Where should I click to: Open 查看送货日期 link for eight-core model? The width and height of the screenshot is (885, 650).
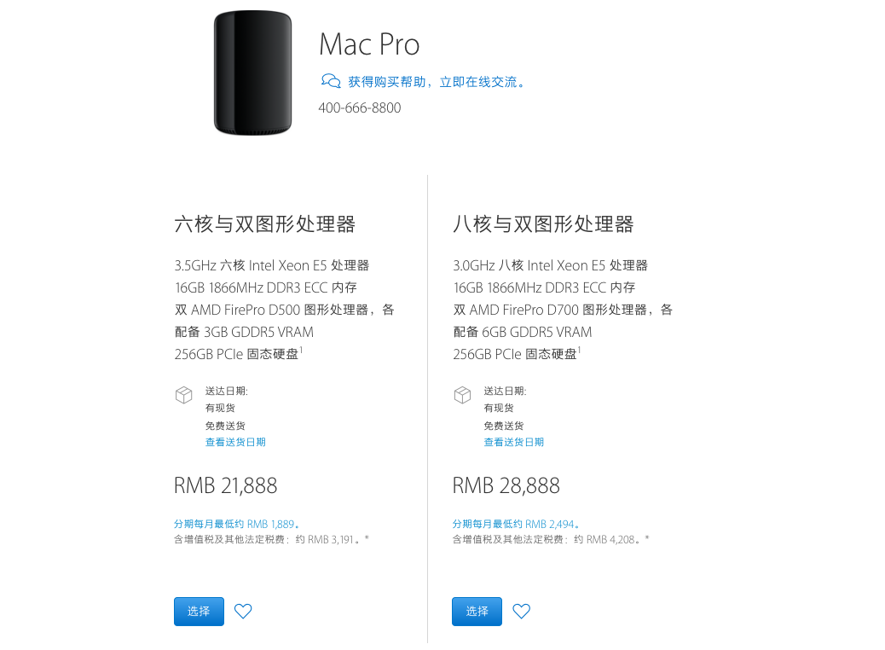click(x=514, y=442)
